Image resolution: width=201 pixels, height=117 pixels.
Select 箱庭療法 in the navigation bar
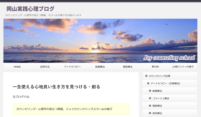click(128, 67)
